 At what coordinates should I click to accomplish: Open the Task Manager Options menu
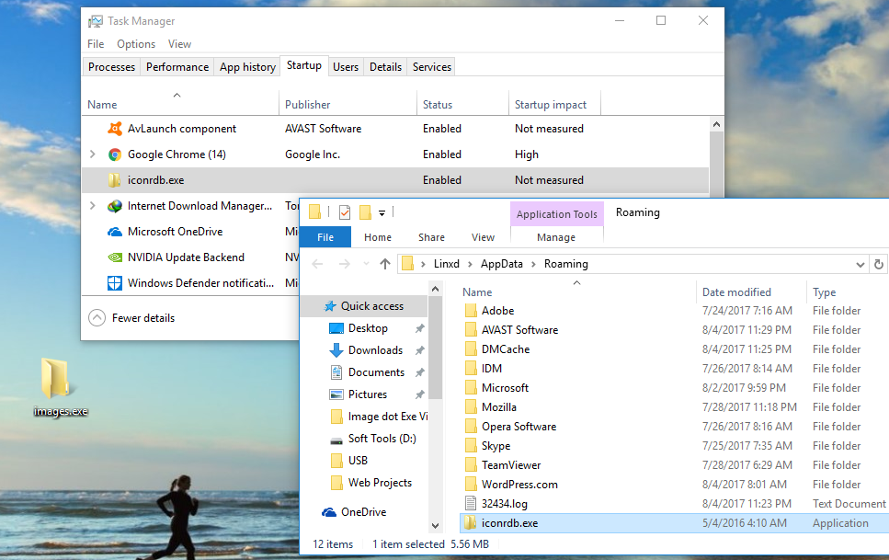tap(136, 44)
